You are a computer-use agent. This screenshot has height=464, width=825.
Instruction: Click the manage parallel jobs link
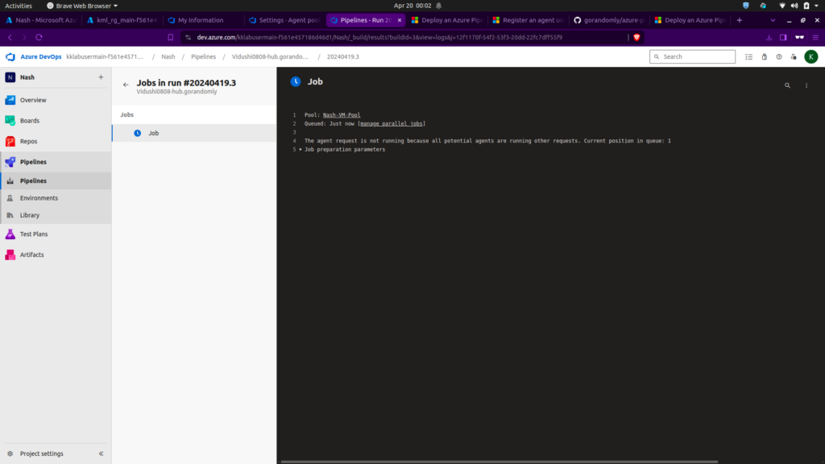(392, 123)
